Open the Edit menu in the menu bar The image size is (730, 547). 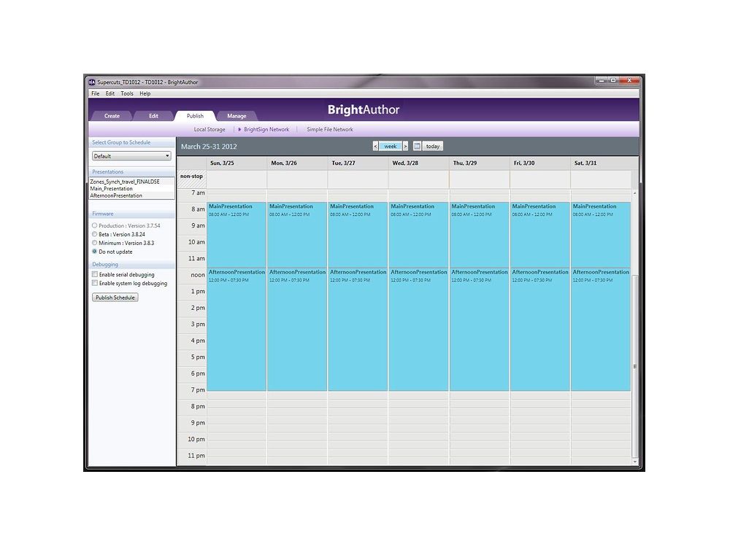[x=110, y=93]
